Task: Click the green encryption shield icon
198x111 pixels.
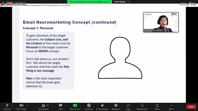Action: (x=3, y=3)
